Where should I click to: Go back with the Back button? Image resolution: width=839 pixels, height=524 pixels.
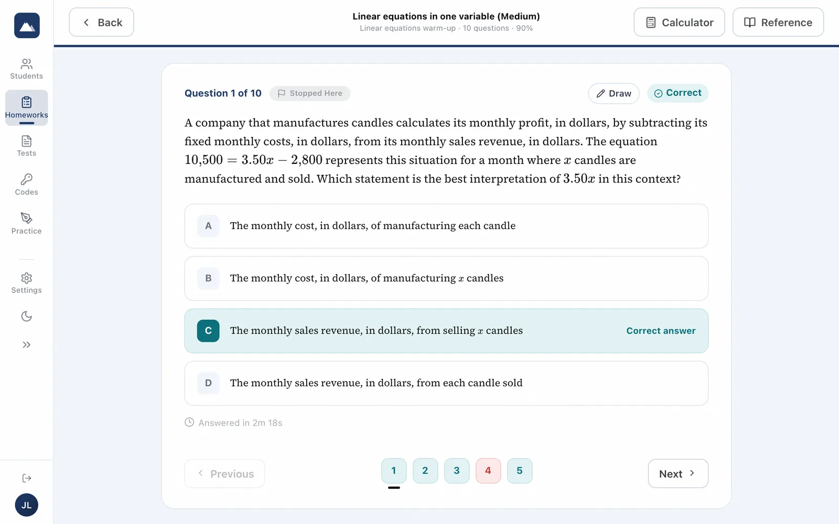coord(101,22)
